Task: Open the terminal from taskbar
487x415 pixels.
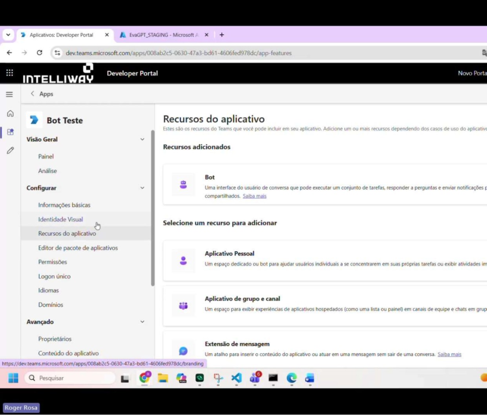Action: point(273,378)
